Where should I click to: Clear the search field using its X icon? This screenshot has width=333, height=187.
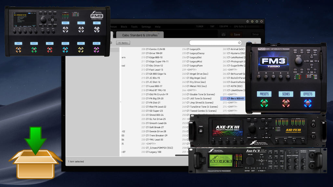click(240, 43)
